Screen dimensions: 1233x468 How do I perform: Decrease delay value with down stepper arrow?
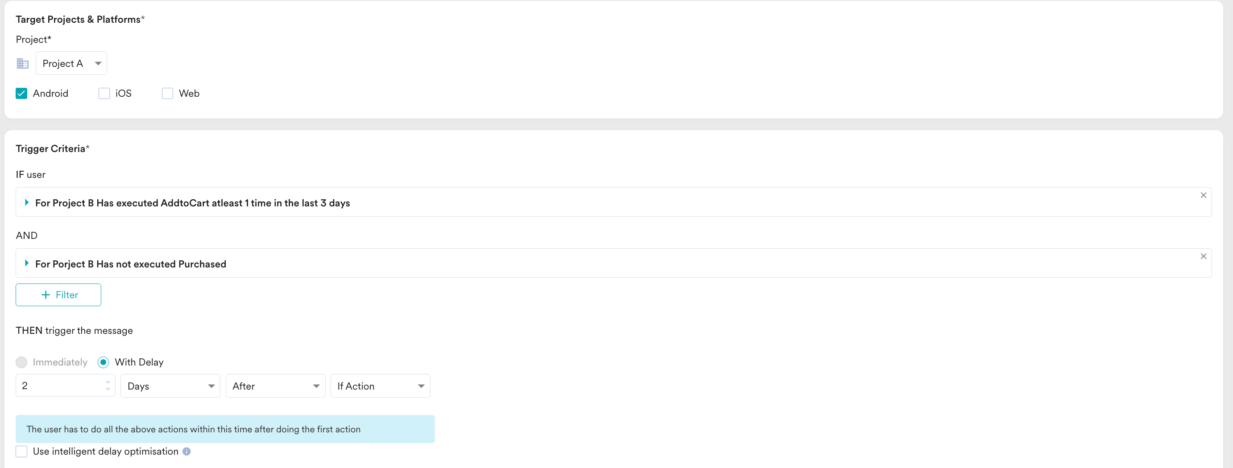[x=108, y=389]
